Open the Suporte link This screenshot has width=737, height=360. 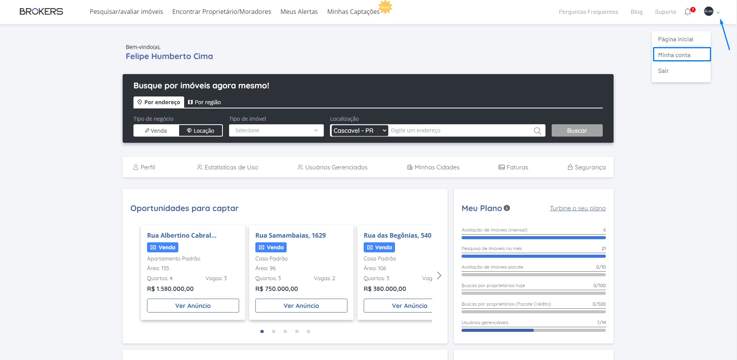tap(665, 12)
